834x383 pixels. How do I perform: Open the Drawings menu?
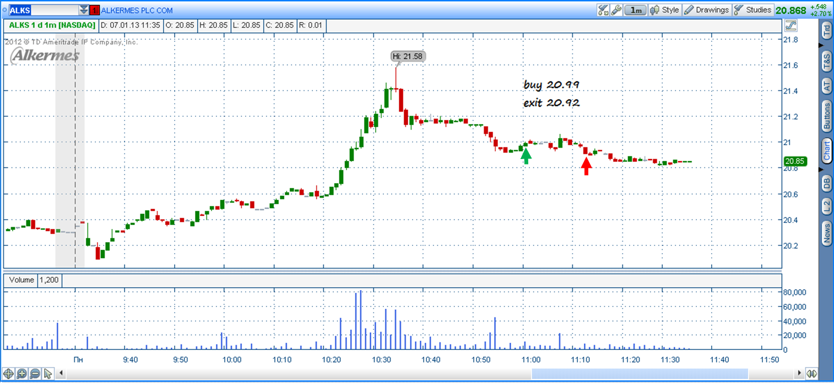click(707, 10)
